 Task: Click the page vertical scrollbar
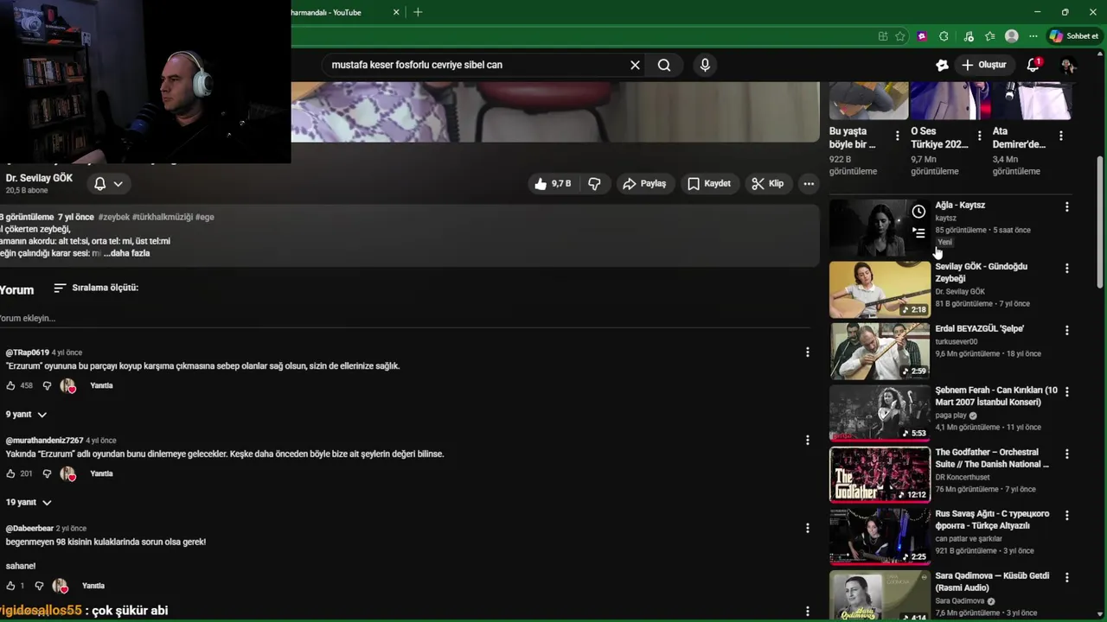(x=1100, y=222)
